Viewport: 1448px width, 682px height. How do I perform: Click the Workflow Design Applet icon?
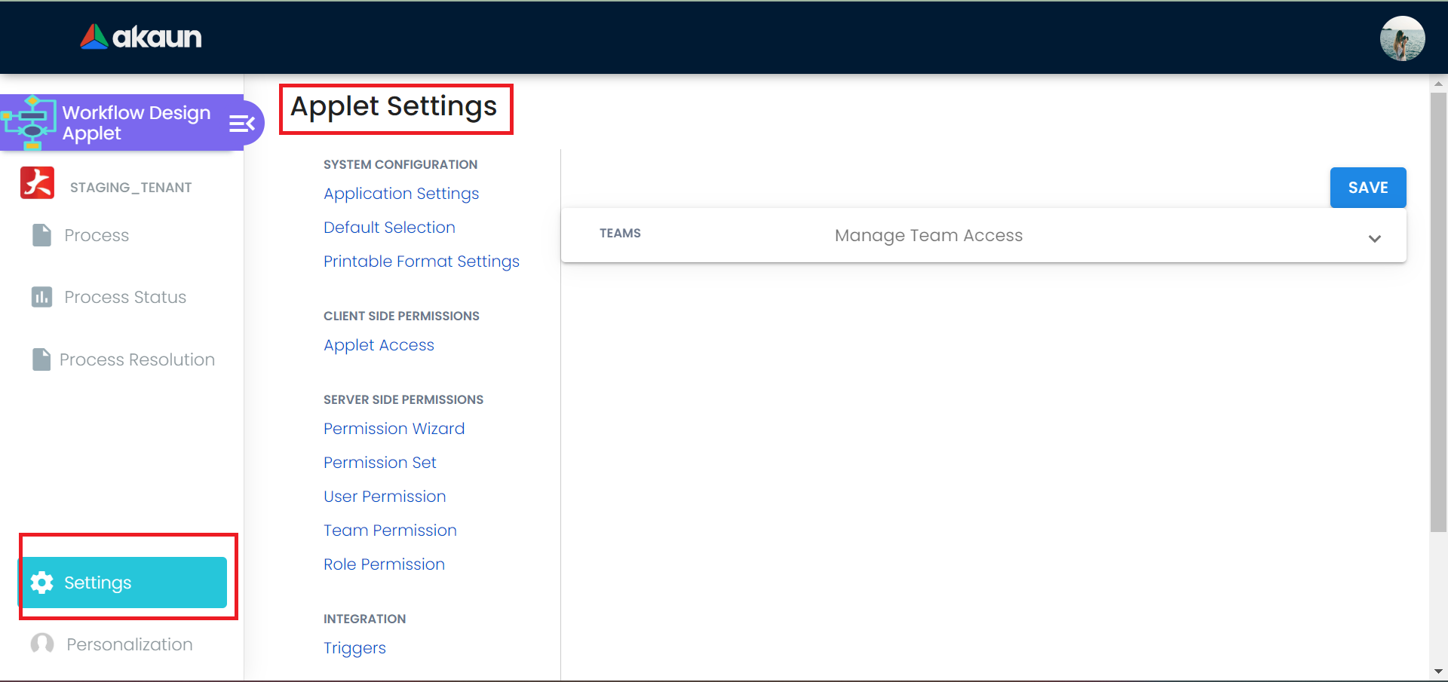tap(29, 122)
